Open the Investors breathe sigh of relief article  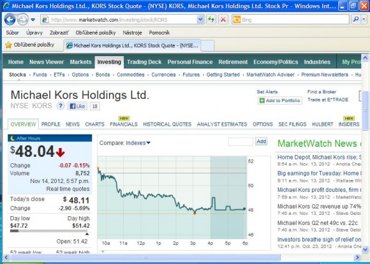coord(319,240)
